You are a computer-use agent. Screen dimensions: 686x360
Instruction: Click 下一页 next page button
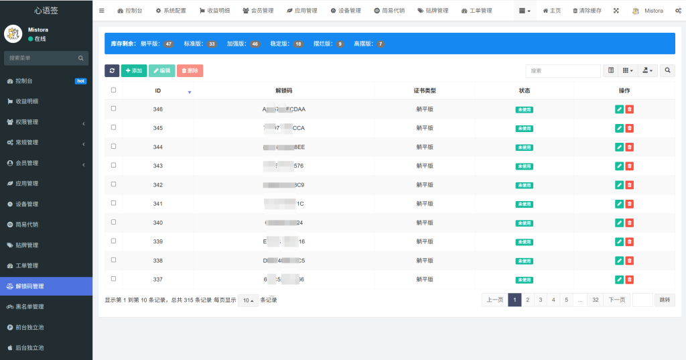coord(617,300)
